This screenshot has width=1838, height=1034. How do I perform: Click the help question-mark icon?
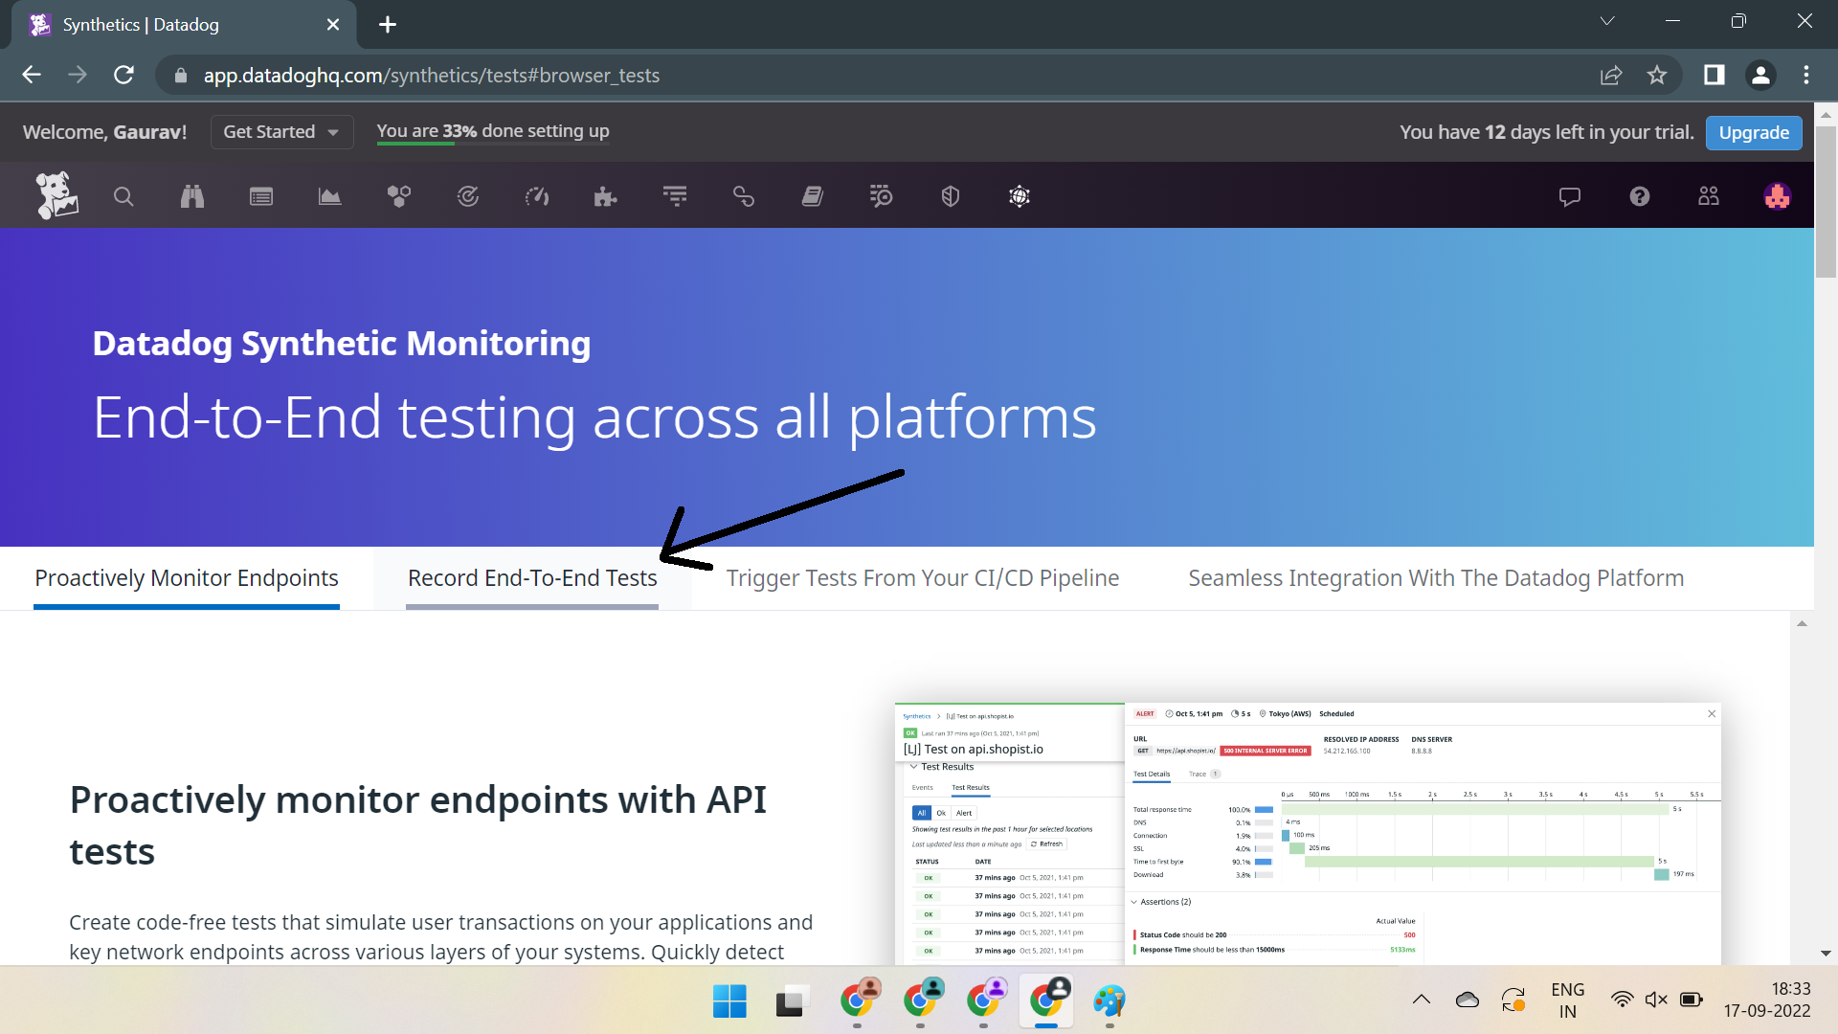tap(1639, 196)
